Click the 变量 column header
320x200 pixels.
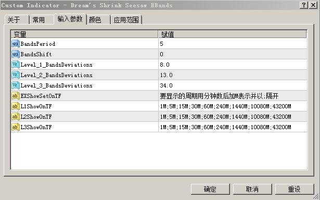tap(84, 34)
